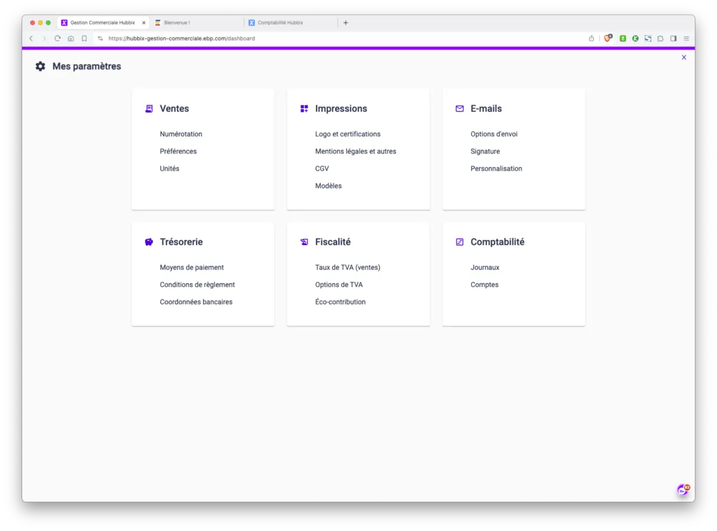Open Numérotation settings
Screen dimensions: 717x531
[181, 134]
